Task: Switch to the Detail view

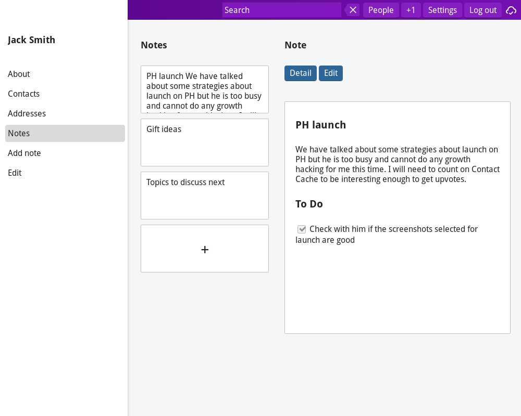Action: coord(301,73)
